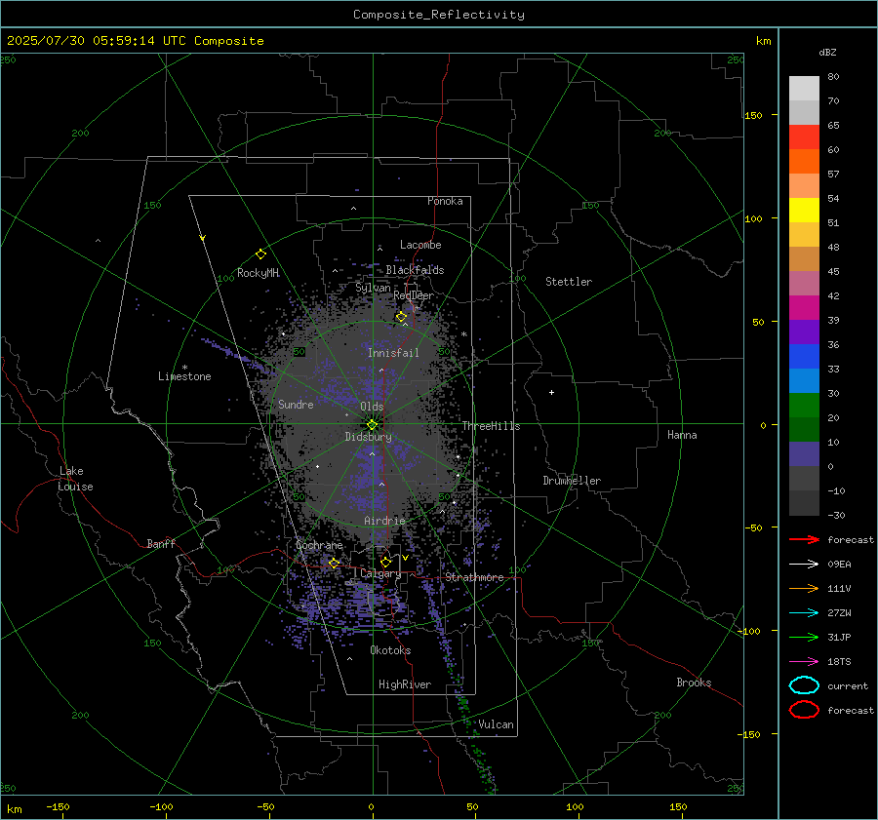Click the yellow diamond marker near RockyMH
Viewport: 878px width, 820px height.
pyautogui.click(x=260, y=254)
